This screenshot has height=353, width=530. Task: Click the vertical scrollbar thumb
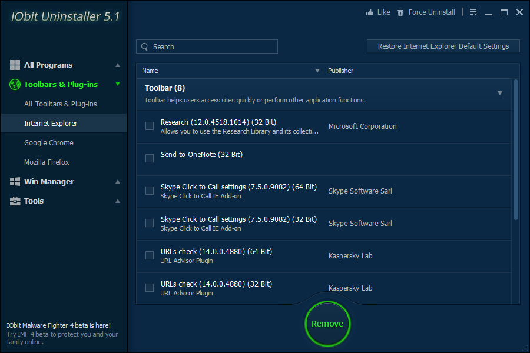coord(515,149)
